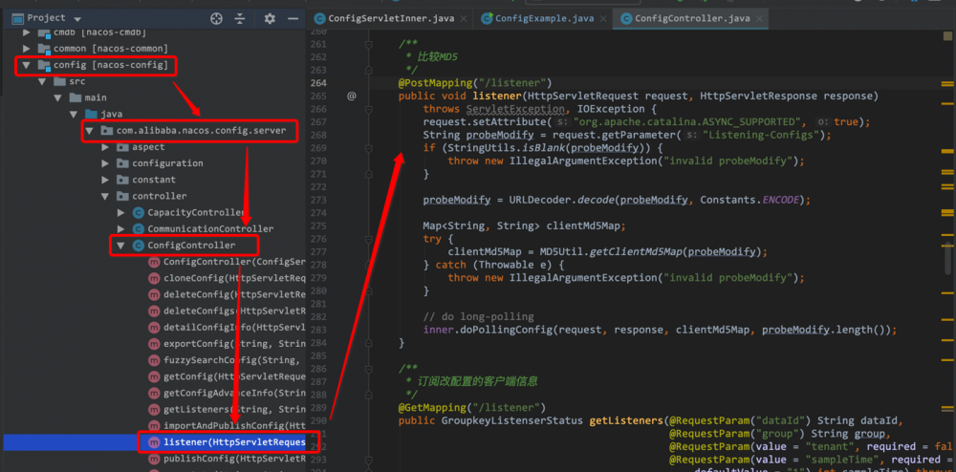Toggle the fold marker at line 261

pos(369,44)
